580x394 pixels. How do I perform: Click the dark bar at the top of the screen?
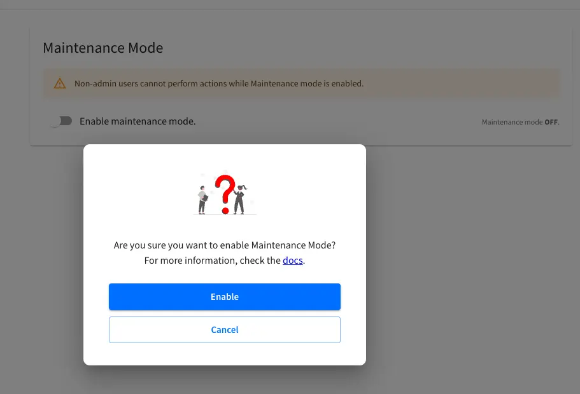290,3
